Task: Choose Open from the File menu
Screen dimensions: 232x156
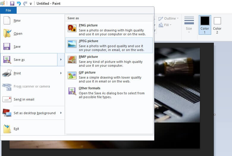Action: [x=32, y=34]
